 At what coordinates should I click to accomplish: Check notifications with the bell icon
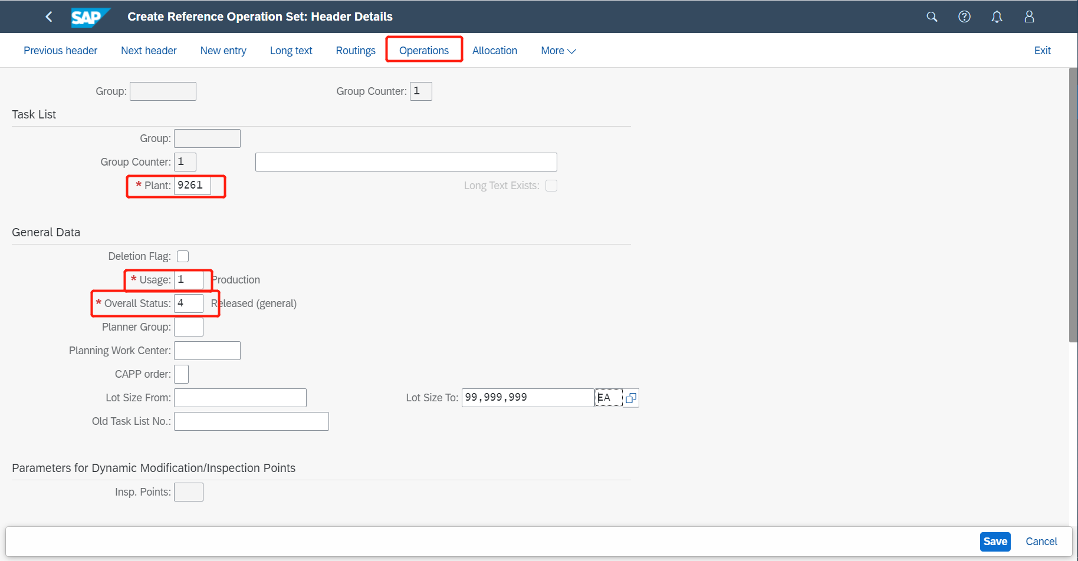997,16
